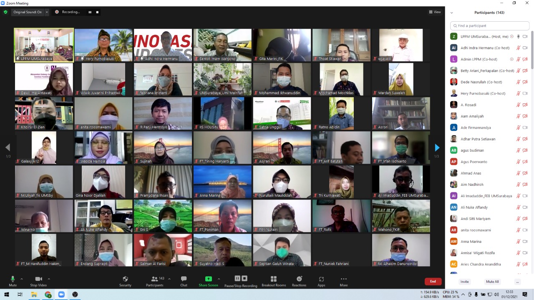The height and width of the screenshot is (300, 534).
Task: Select Hery Purnobasuki's video tile
Action: tap(103, 45)
